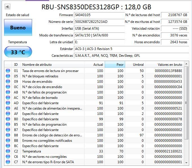This screenshot has height=168, width=192.
Task: Select row N.º de sectores no corregibles
Action: [94, 157]
